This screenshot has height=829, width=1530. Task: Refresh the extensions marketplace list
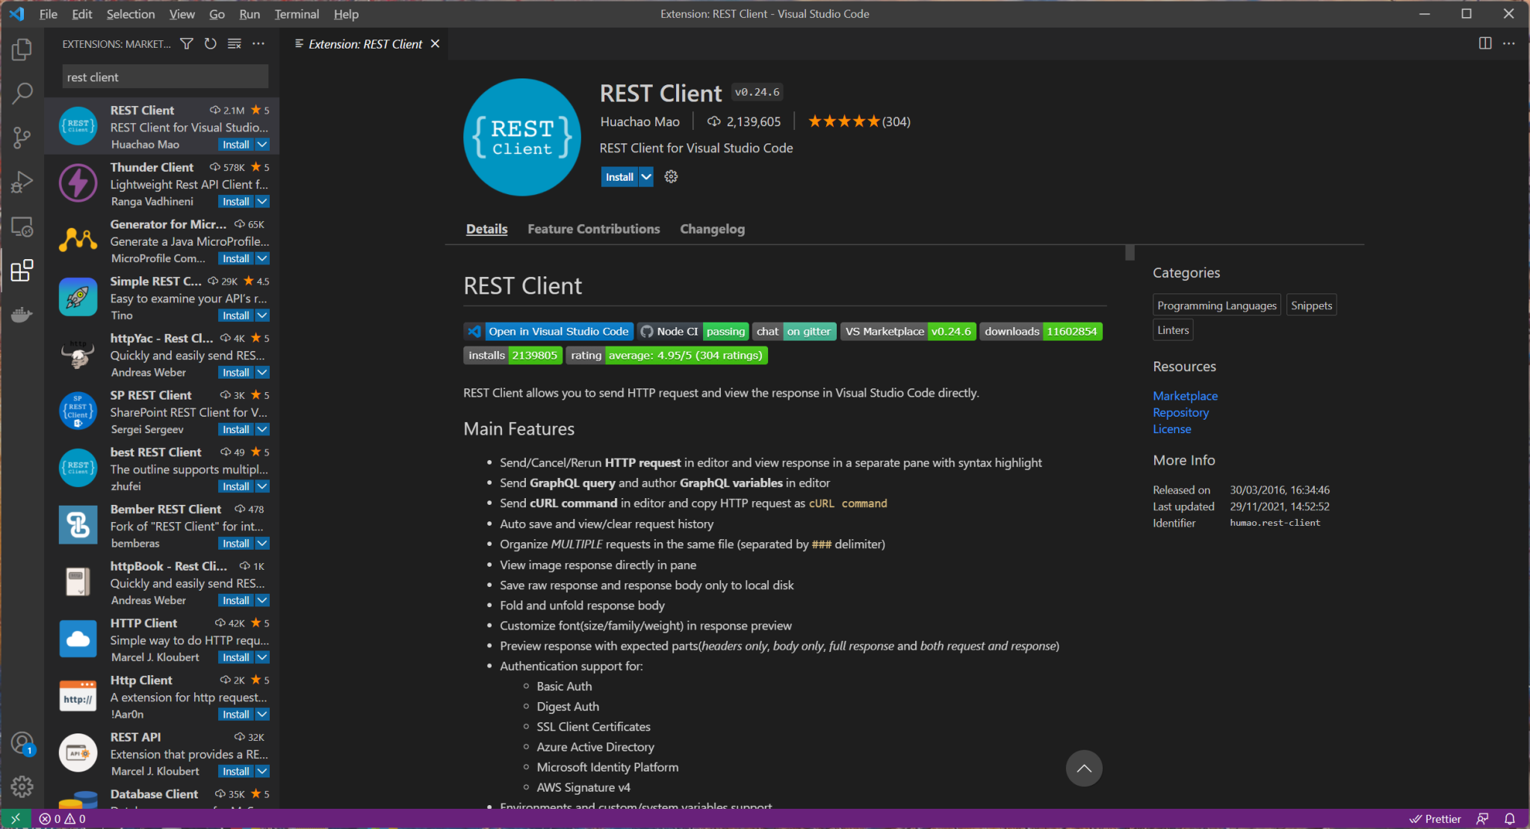pos(210,43)
